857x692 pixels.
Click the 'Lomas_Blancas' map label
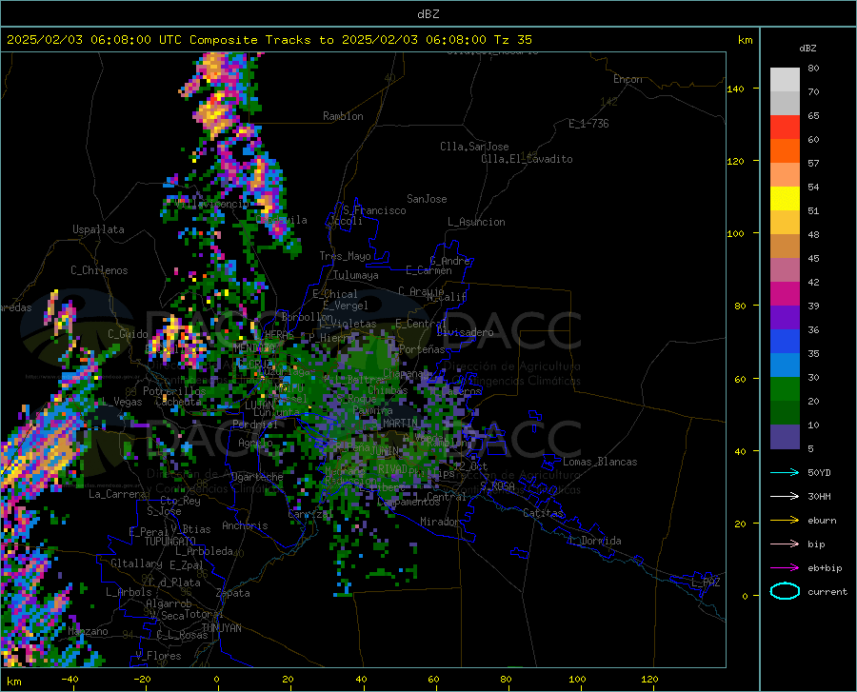(600, 462)
